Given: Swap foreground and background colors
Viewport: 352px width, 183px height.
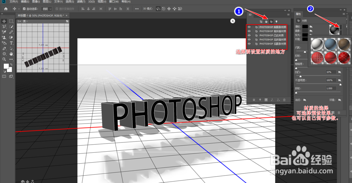Looking at the screenshot, I should (x=11, y=65).
